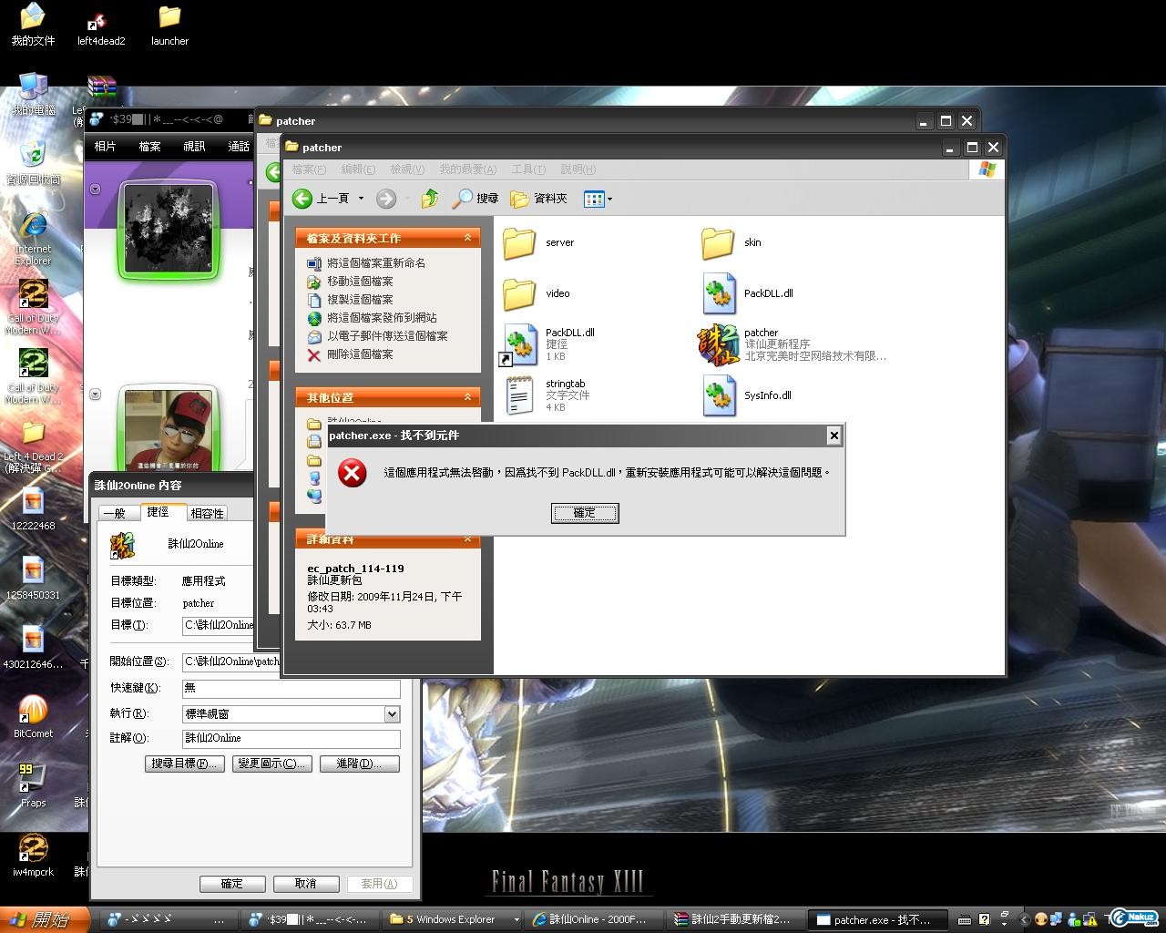
Task: Click 以電子郵件傳送這個檔案 link
Action: [x=387, y=336]
